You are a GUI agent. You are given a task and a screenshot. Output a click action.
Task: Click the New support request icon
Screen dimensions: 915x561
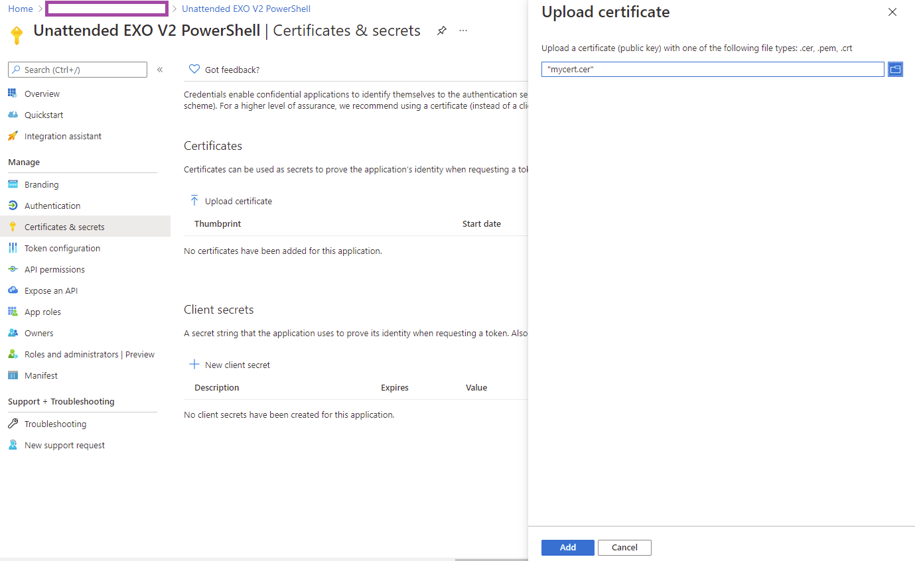pos(13,445)
